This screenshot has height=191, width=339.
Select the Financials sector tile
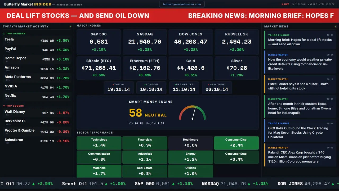pyautogui.click(x=145, y=143)
